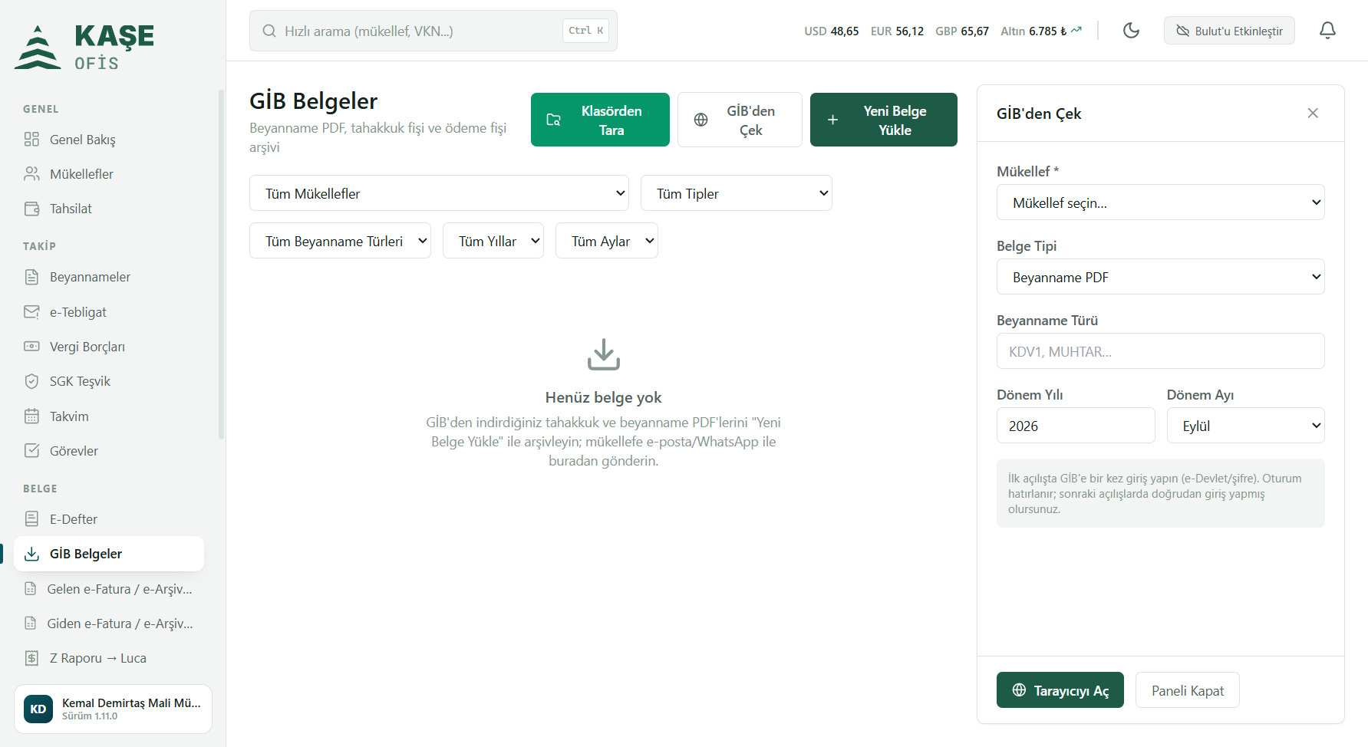Screen dimensions: 1368x747
Task: Click Görevler checkbox icon
Action: click(31, 450)
